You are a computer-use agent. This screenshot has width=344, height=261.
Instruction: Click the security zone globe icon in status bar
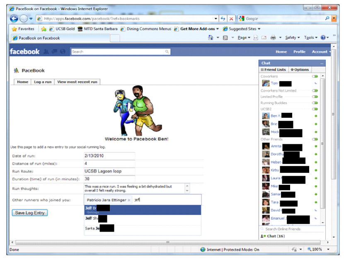pos(203,249)
